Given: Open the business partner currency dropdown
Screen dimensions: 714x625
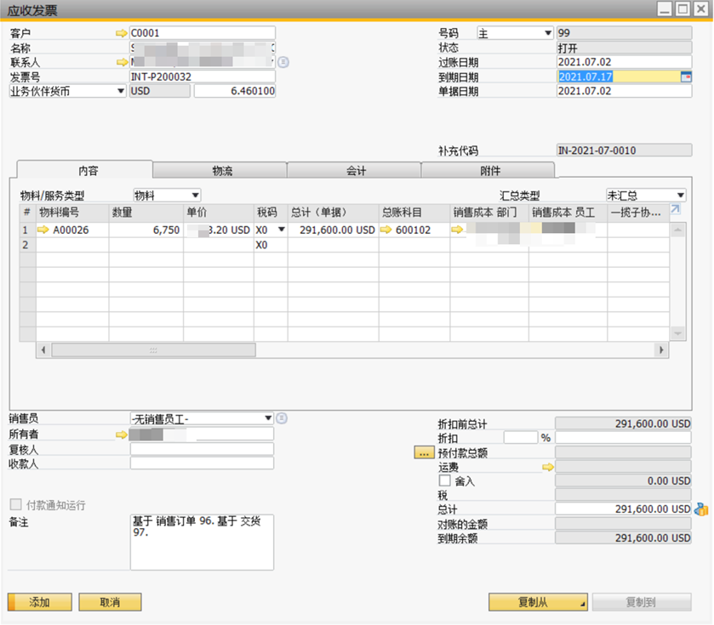Looking at the screenshot, I should tap(120, 91).
